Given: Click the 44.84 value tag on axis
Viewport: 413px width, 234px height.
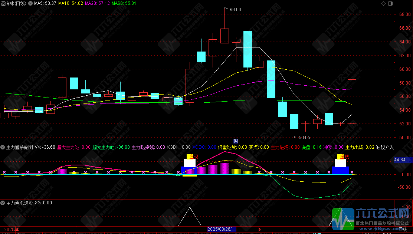Looking at the screenshot, I should [400, 160].
